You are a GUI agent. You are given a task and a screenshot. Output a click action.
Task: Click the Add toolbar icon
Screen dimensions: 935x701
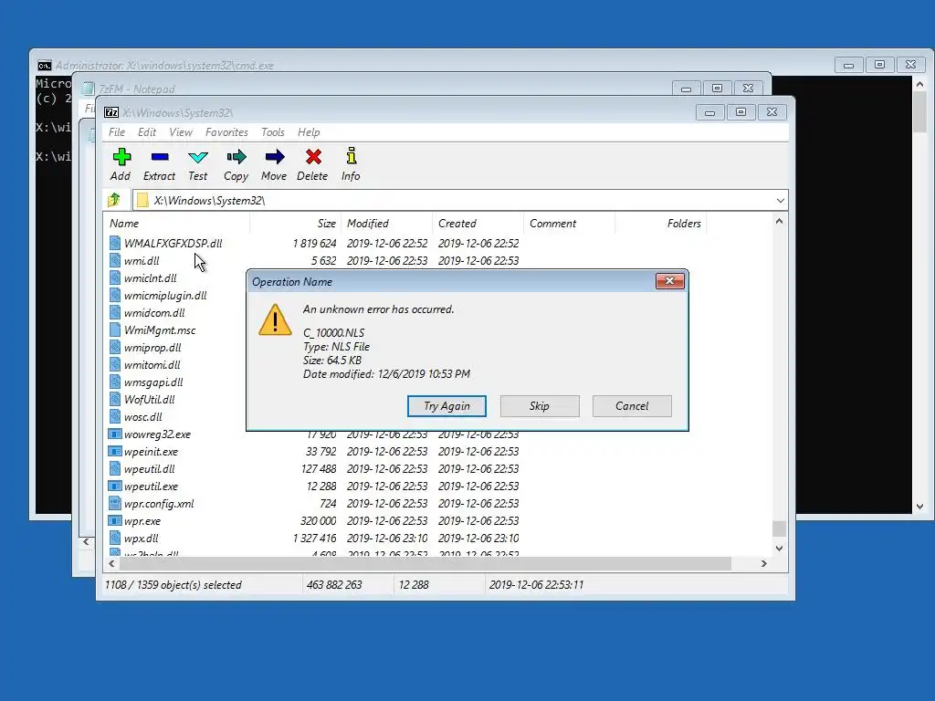click(121, 157)
